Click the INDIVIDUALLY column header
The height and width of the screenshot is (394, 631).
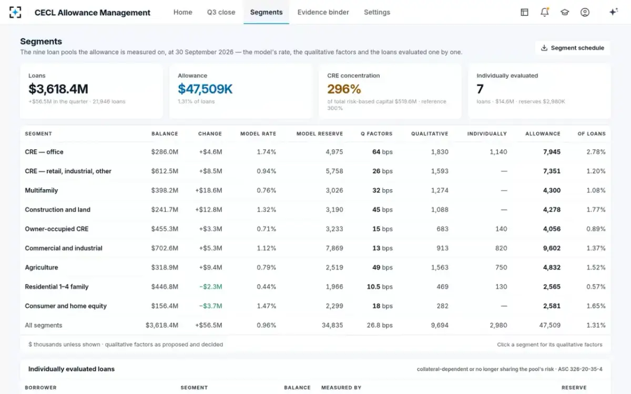tap(487, 134)
